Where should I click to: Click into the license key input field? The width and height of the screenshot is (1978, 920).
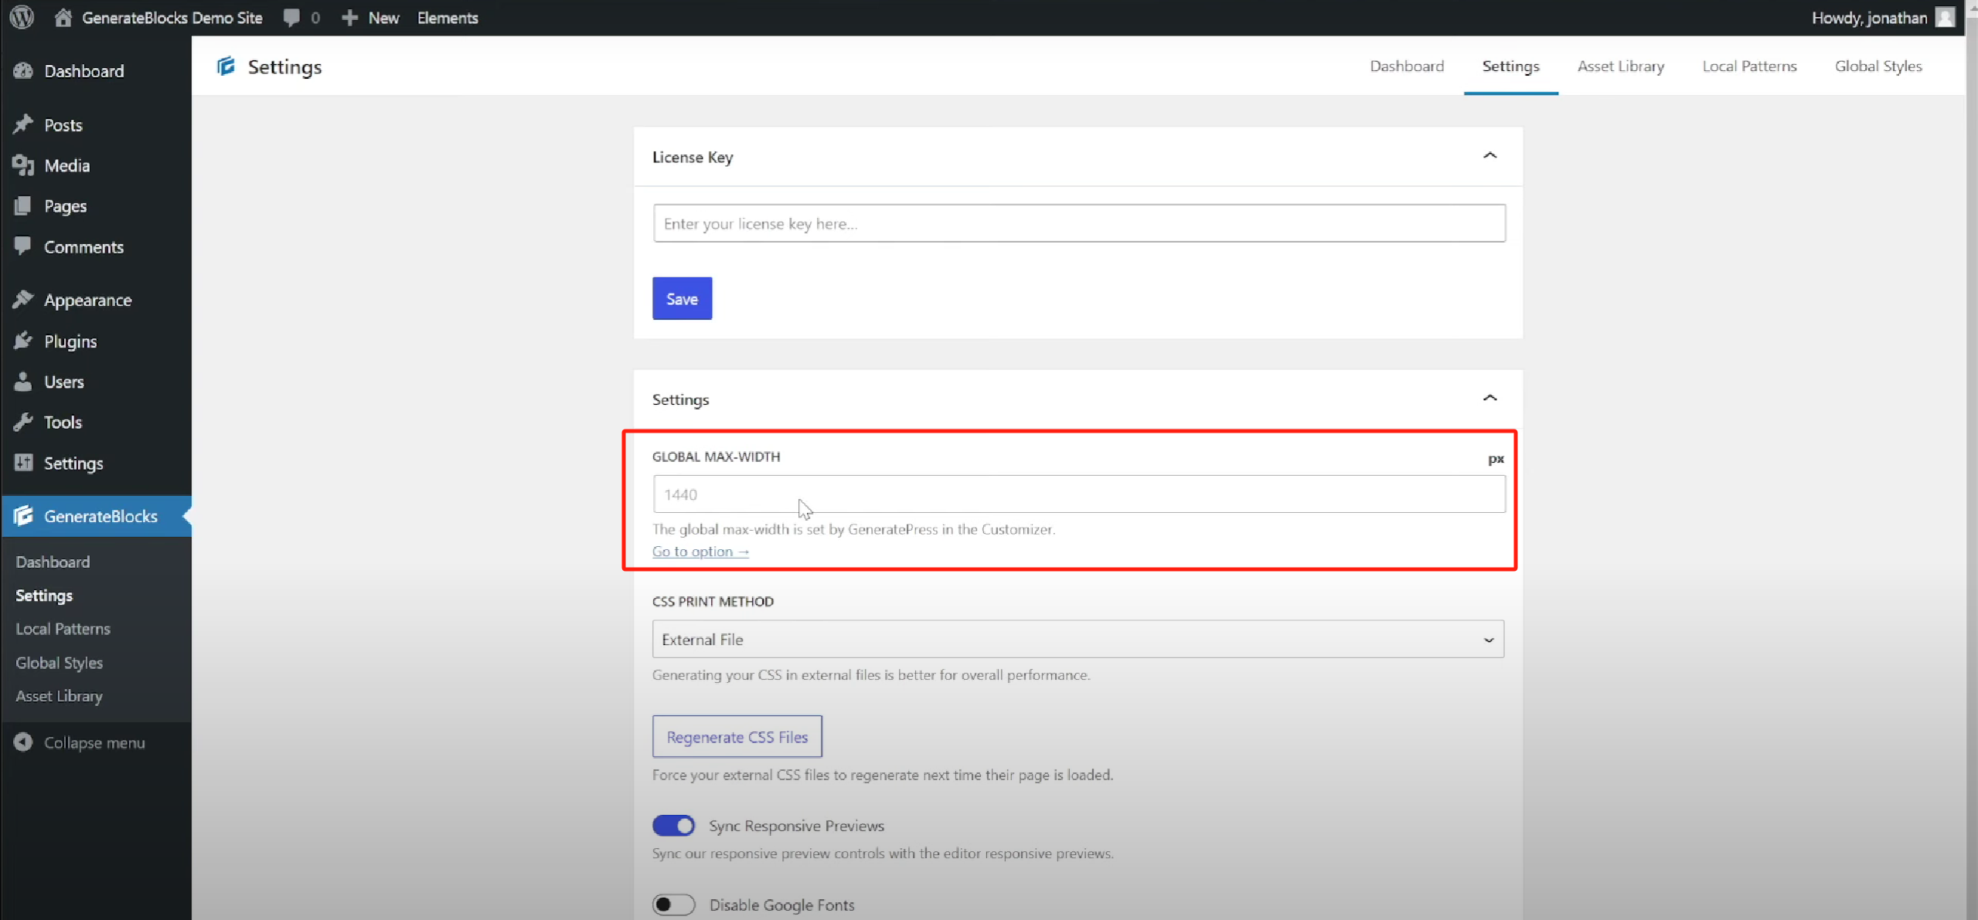[1078, 224]
